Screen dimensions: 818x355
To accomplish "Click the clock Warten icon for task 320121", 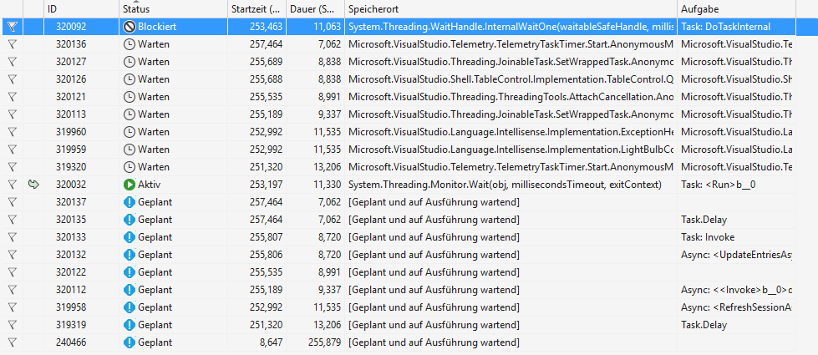I will (x=129, y=96).
